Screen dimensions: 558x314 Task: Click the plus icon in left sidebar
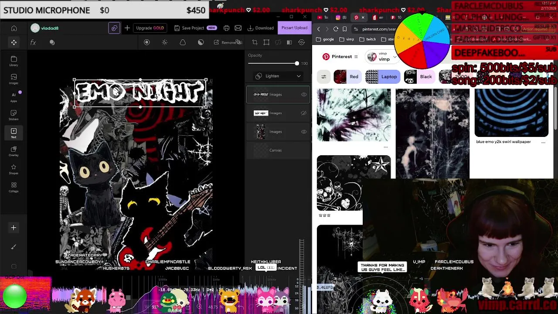tap(14, 228)
